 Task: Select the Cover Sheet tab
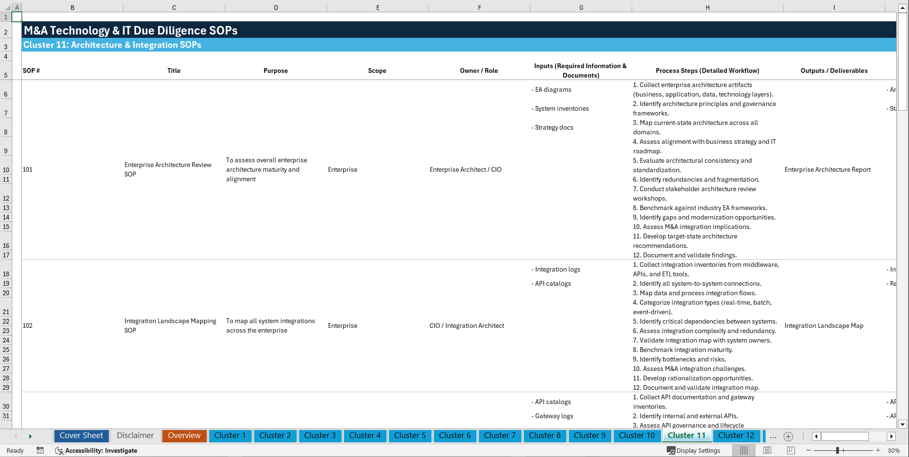pyautogui.click(x=81, y=436)
